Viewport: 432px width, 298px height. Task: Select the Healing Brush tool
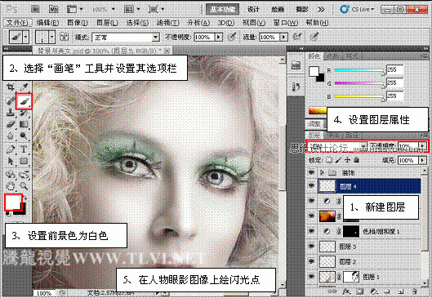point(11,100)
